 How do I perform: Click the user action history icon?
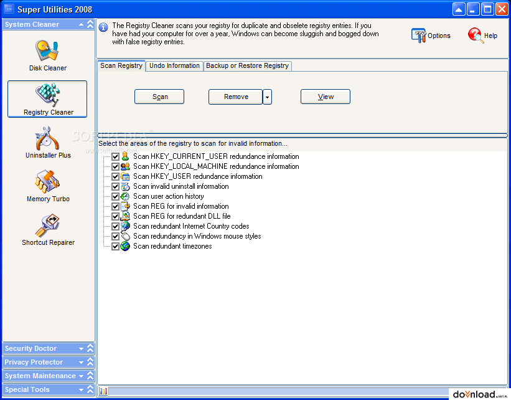[x=125, y=196]
